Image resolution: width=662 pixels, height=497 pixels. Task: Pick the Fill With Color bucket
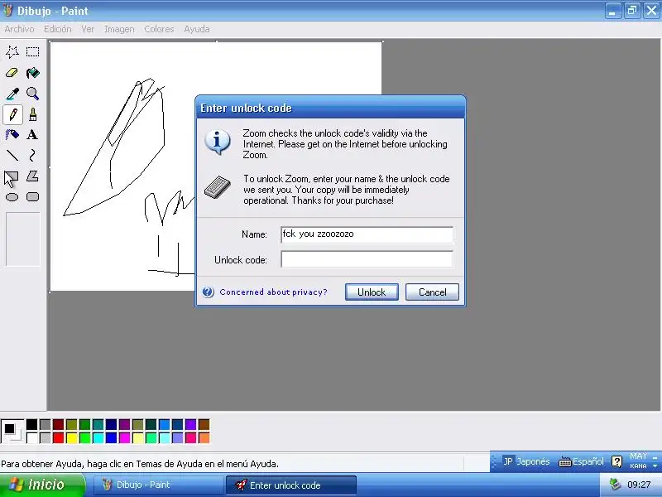pyautogui.click(x=32, y=73)
